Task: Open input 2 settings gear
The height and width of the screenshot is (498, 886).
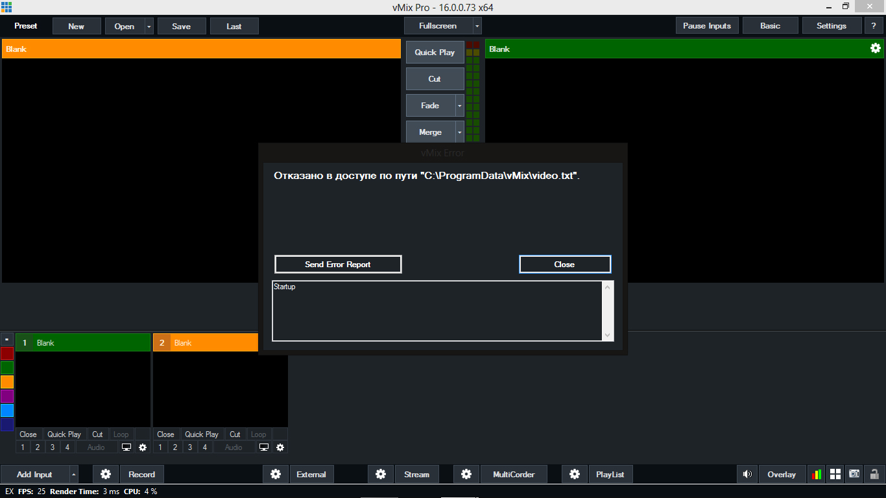Action: coord(280,447)
